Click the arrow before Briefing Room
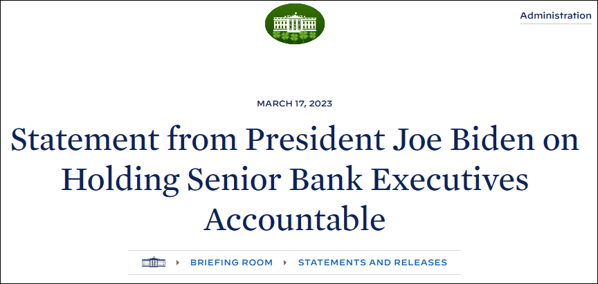 [x=178, y=263]
